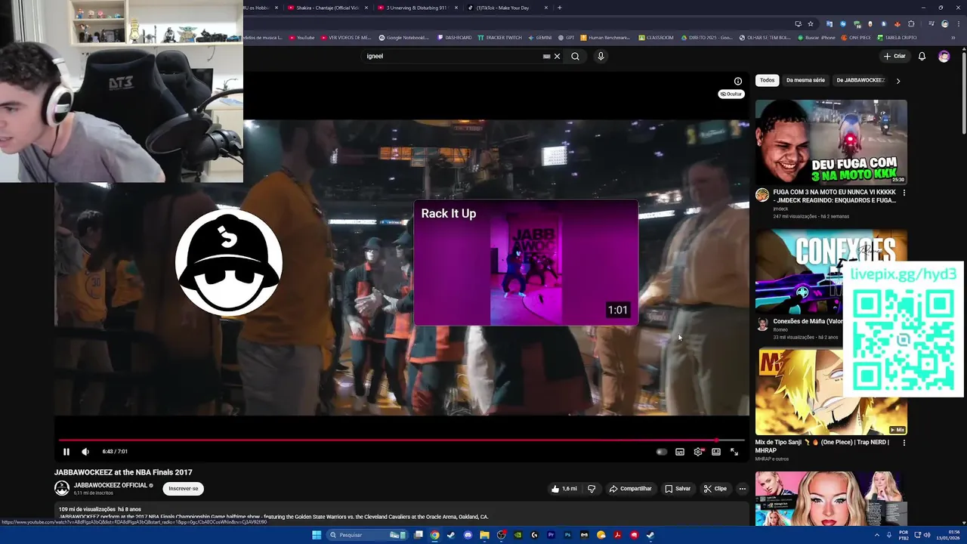Switch to theater mode view

716,452
